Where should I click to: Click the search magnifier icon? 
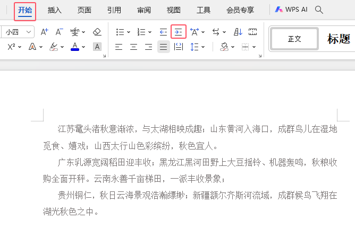point(319,10)
